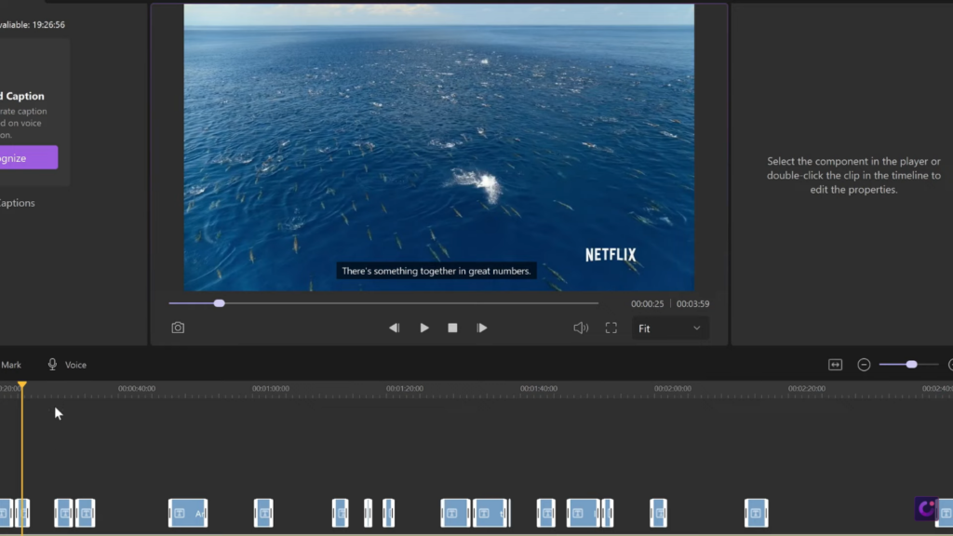Screen dimensions: 953x536
Task: Click the purple Recognize button
Action: pos(28,158)
